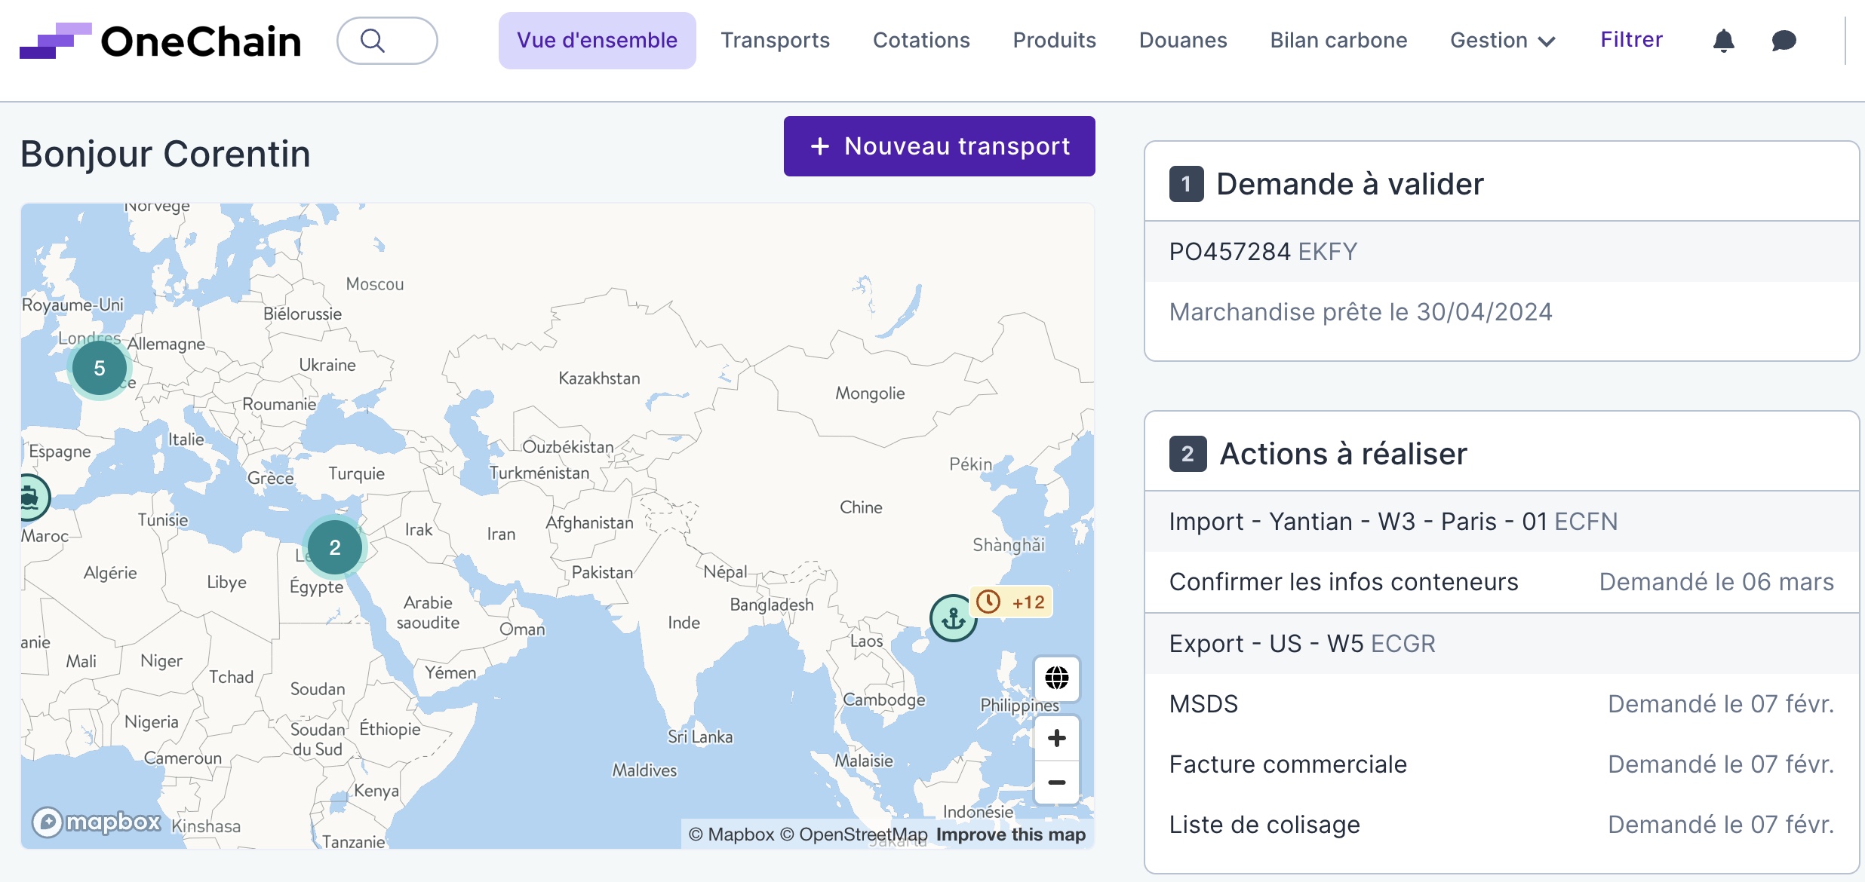Toggle globe projection on map

point(1056,678)
